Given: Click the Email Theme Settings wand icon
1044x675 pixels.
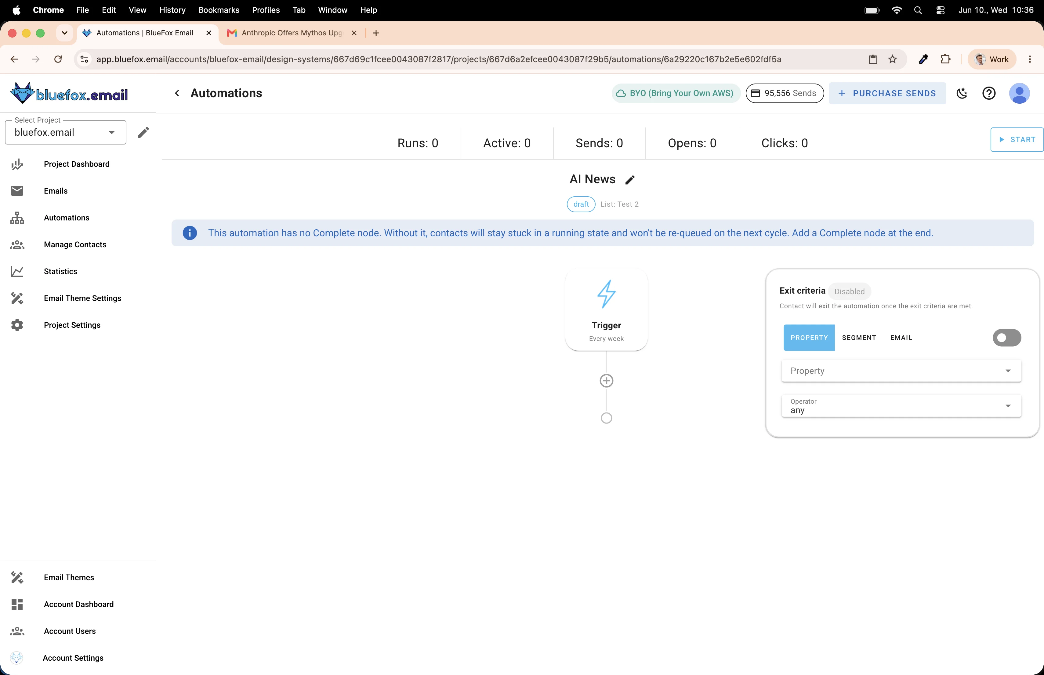Looking at the screenshot, I should [17, 298].
